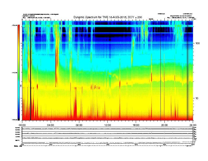Click the dynamic spectrum spectrogram image
The image size is (208, 161).
[x=108, y=71]
